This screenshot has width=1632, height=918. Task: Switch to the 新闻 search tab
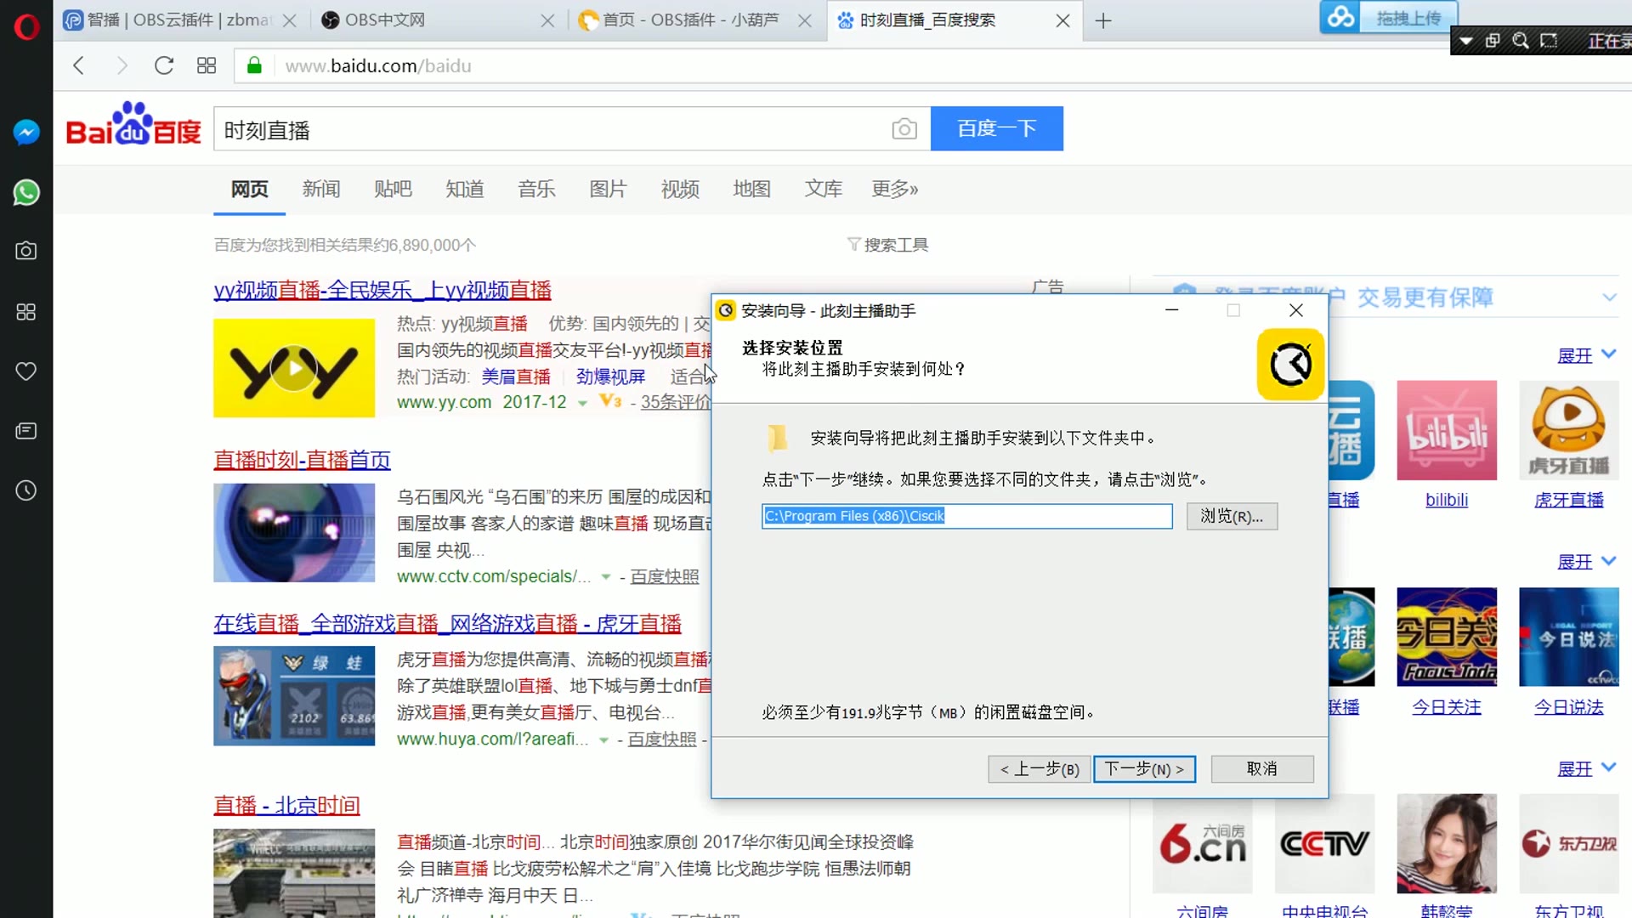pyautogui.click(x=321, y=189)
